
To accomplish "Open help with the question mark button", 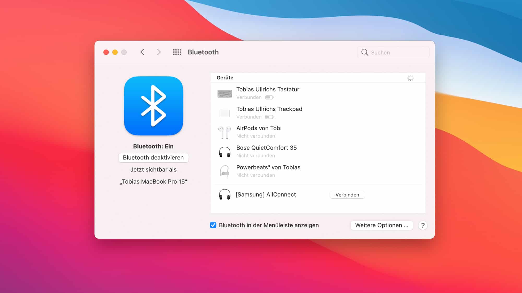I will point(423,225).
